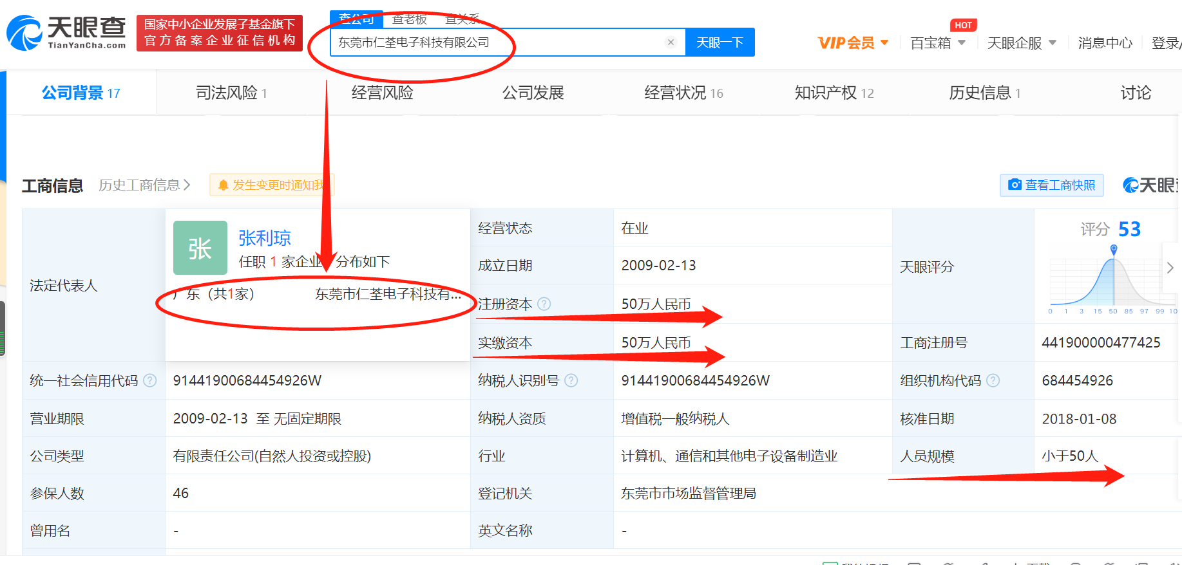Click the bell icon in 发生变更时通知我

pos(223,185)
